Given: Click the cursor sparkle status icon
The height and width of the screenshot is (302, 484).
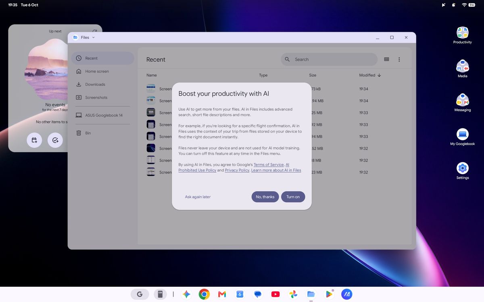Looking at the screenshot, I should [x=443, y=5].
